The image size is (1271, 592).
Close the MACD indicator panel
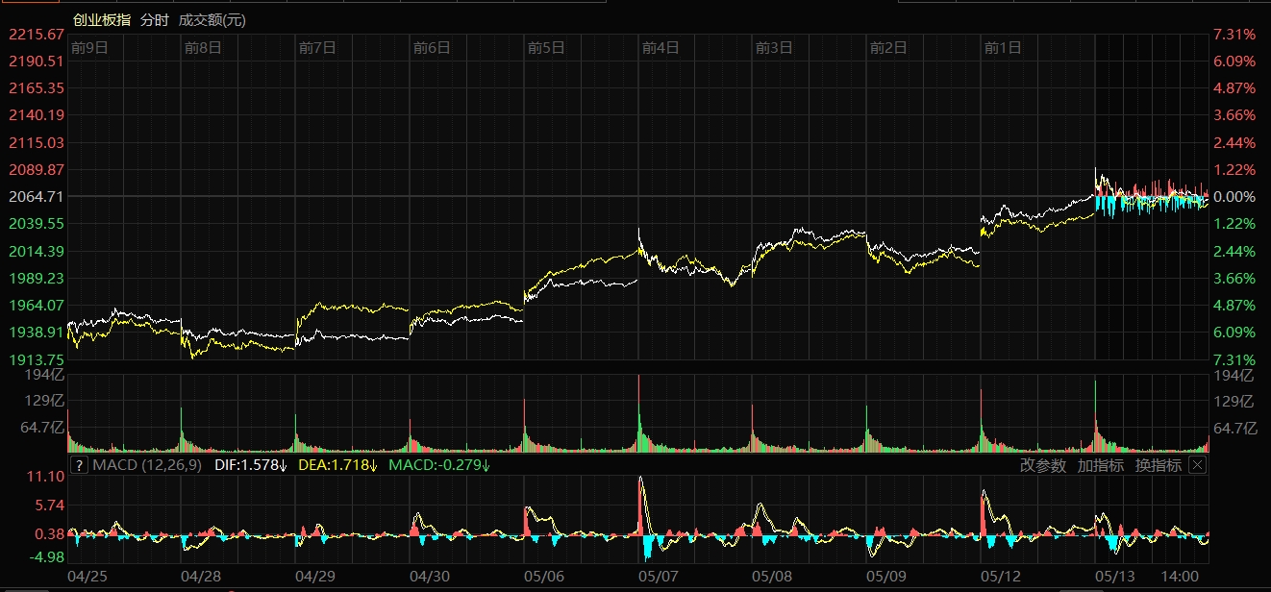click(1197, 465)
